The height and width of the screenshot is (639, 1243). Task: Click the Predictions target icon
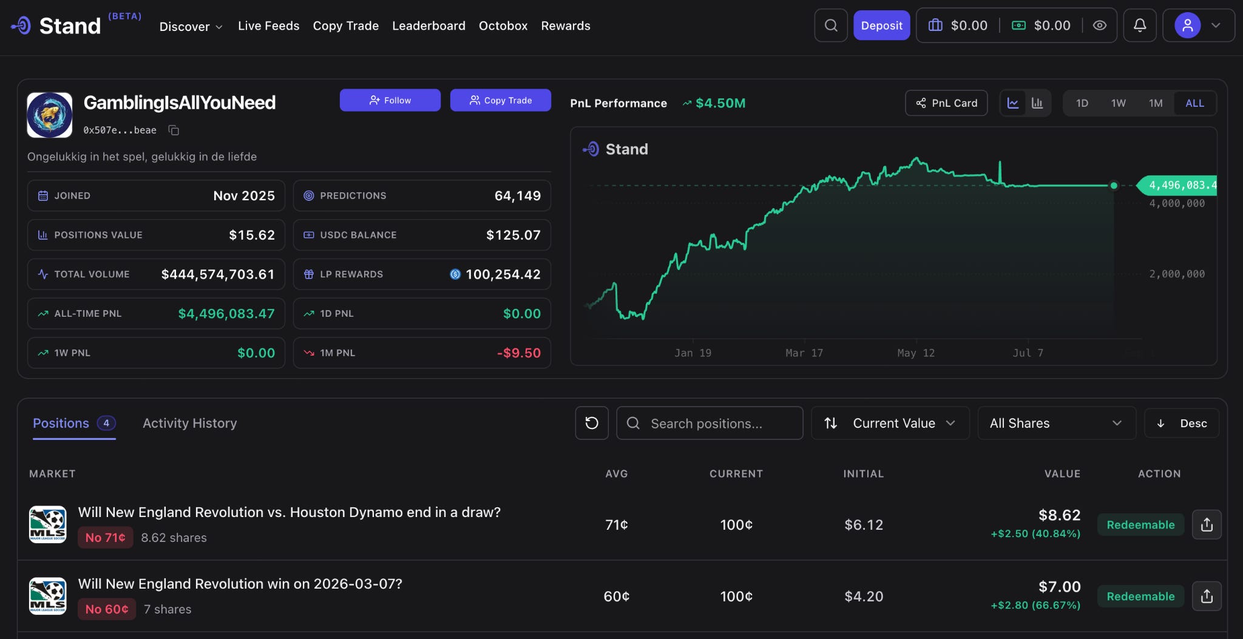point(309,195)
